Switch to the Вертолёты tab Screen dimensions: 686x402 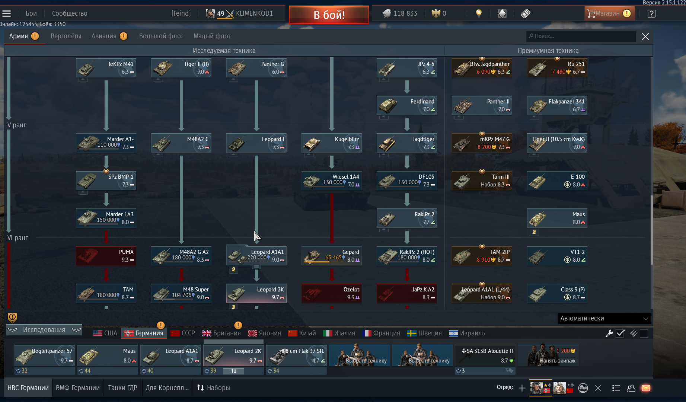coord(66,36)
